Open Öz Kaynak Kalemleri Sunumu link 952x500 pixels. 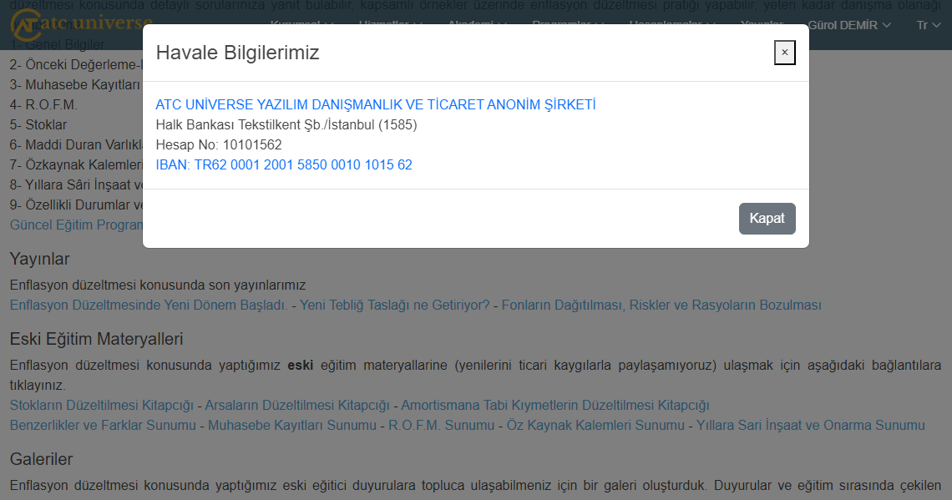click(x=595, y=425)
